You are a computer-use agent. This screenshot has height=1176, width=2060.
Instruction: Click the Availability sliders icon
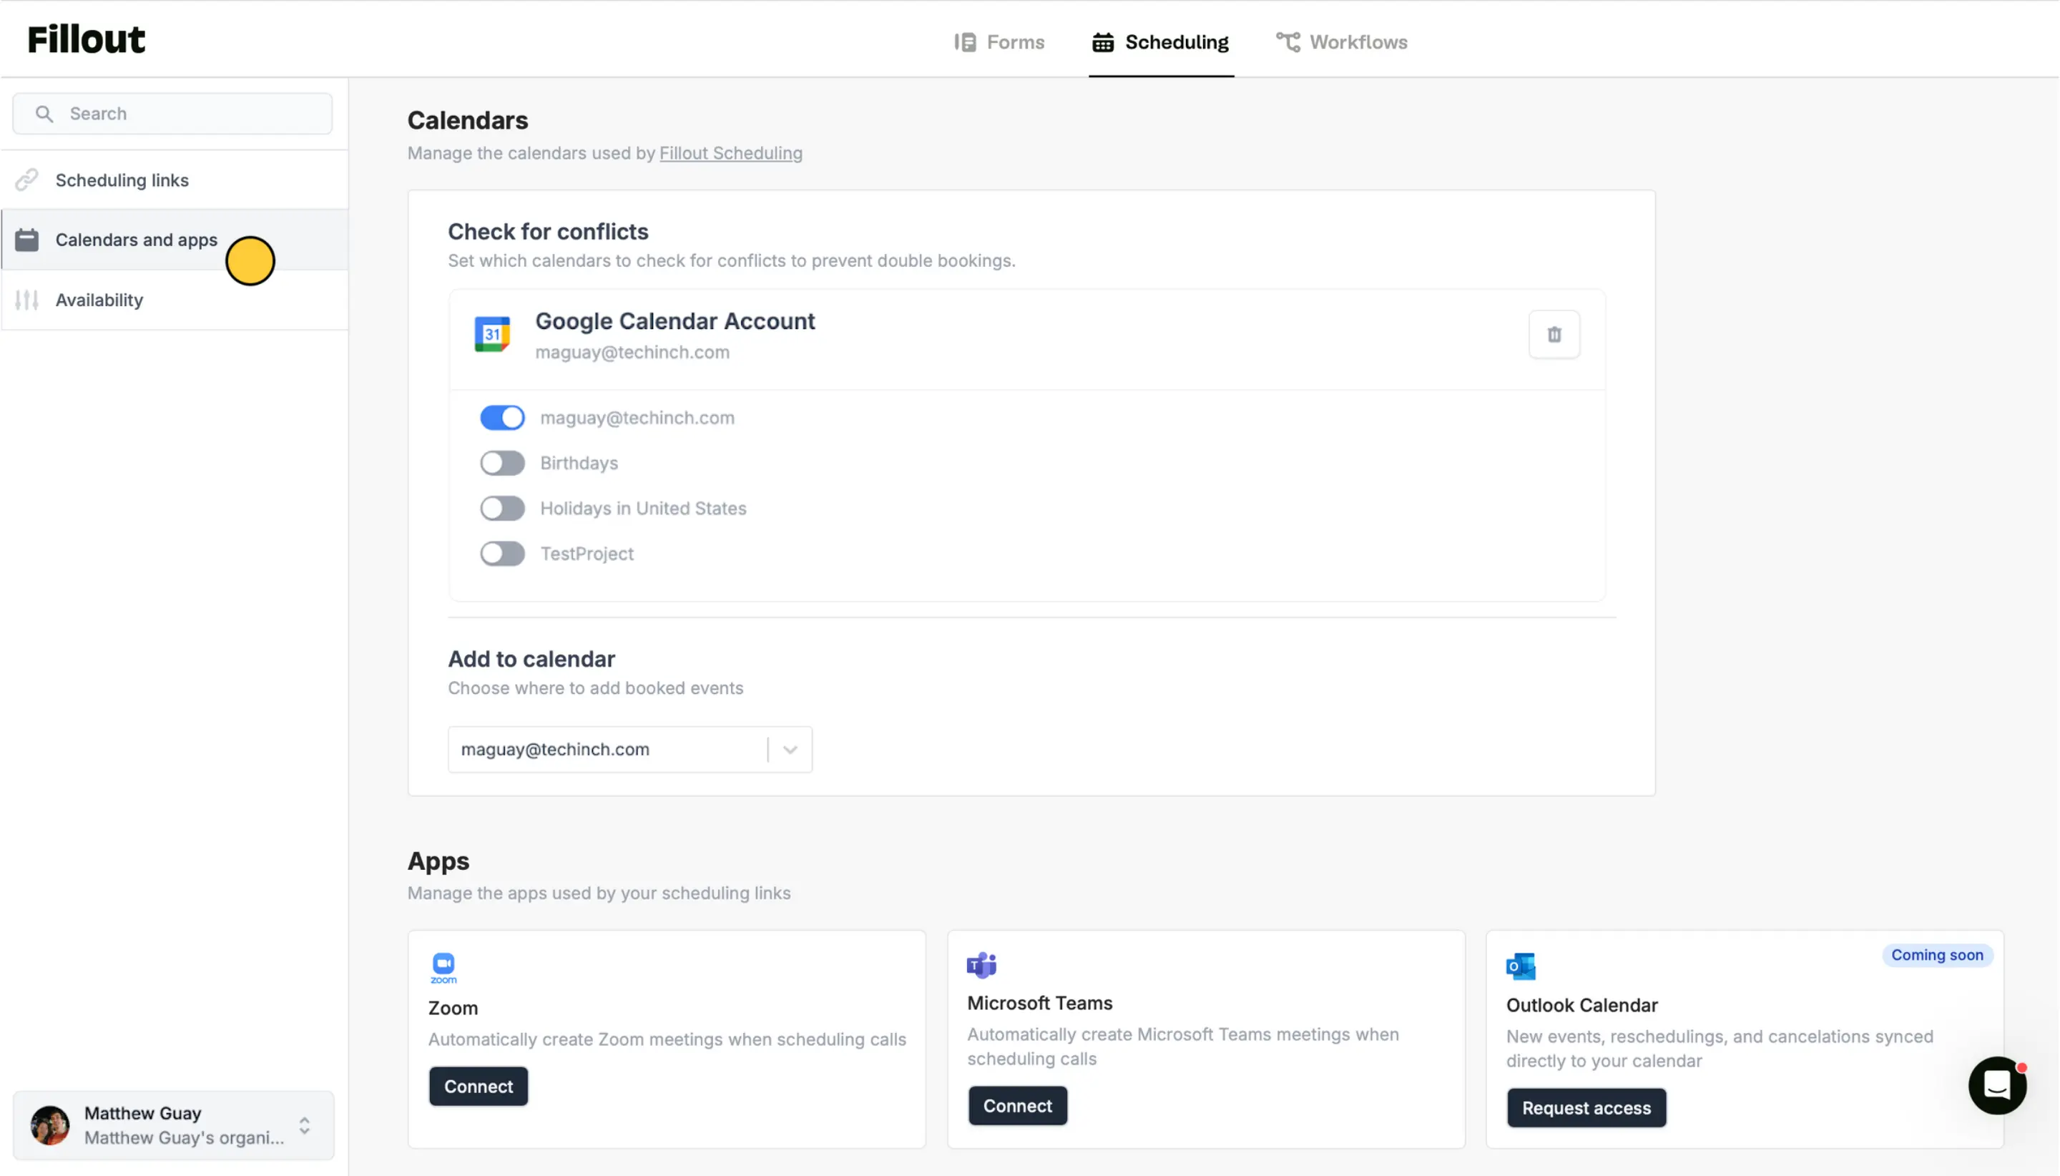26,300
